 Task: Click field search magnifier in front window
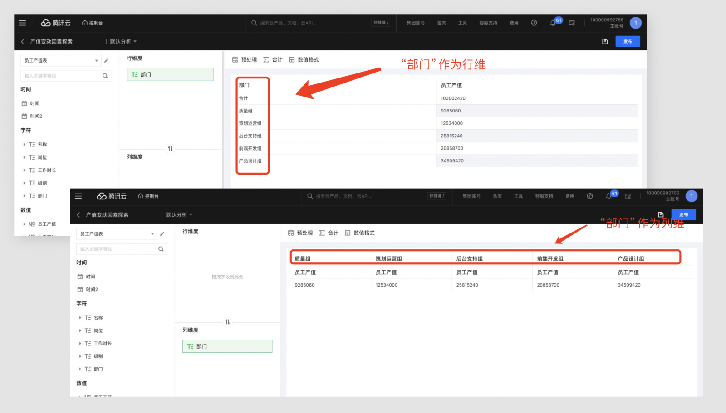pos(161,249)
